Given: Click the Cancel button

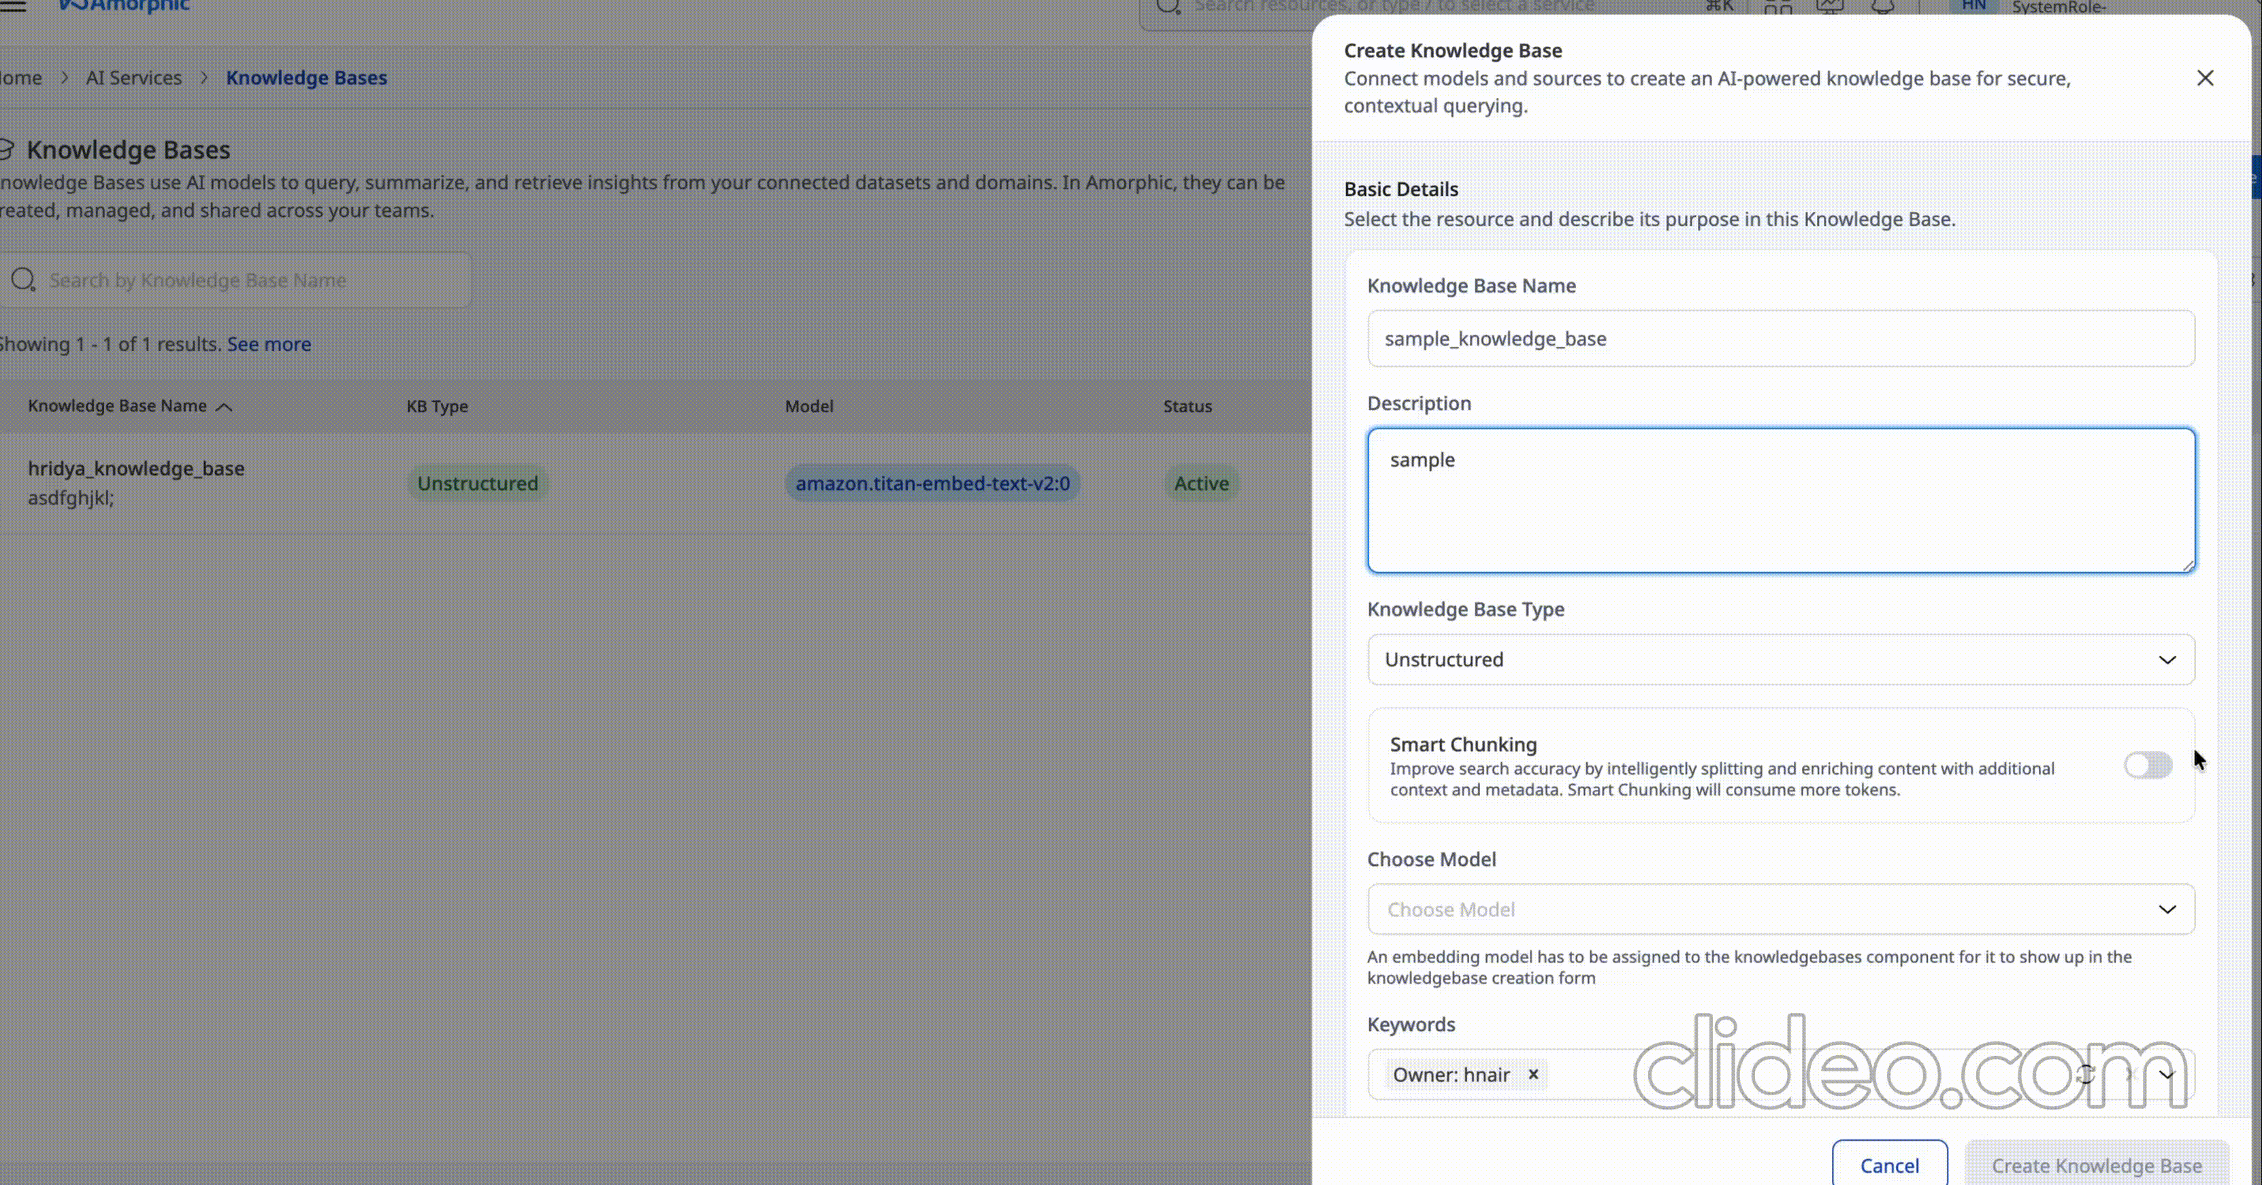Looking at the screenshot, I should [x=1890, y=1165].
